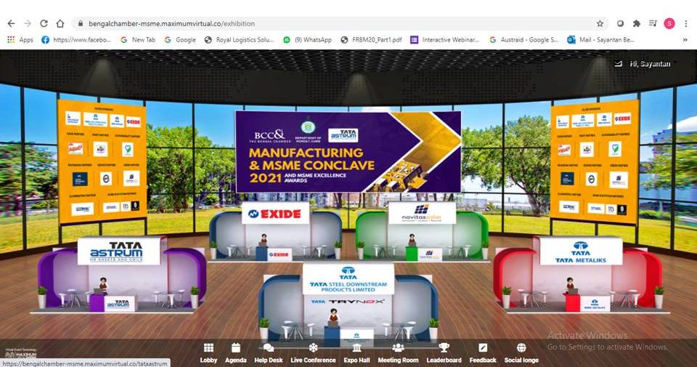Open the Interactive Webinar bookmark

click(445, 39)
